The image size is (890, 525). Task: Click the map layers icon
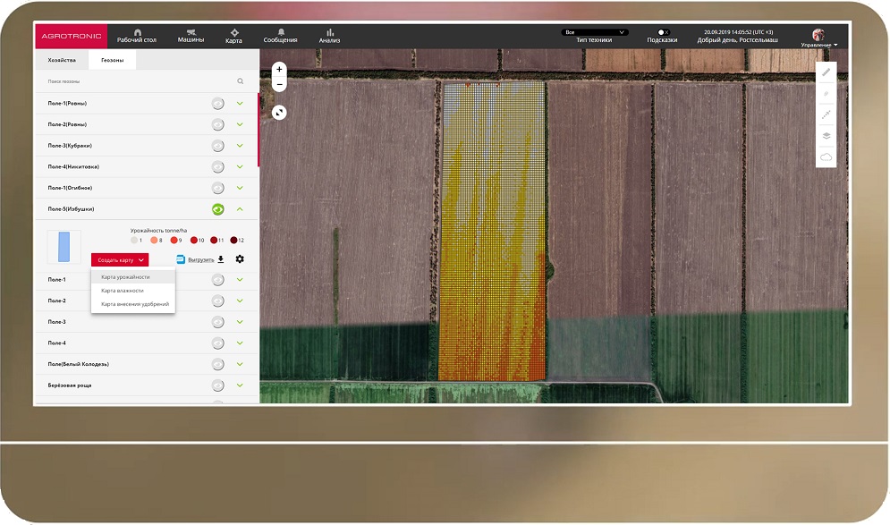tap(826, 136)
